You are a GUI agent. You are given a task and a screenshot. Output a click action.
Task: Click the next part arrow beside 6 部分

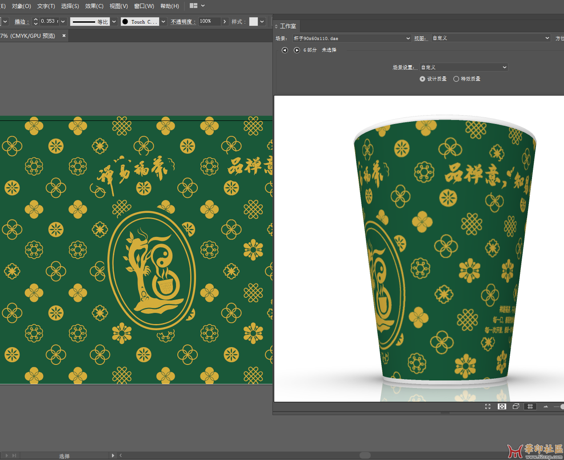(296, 50)
